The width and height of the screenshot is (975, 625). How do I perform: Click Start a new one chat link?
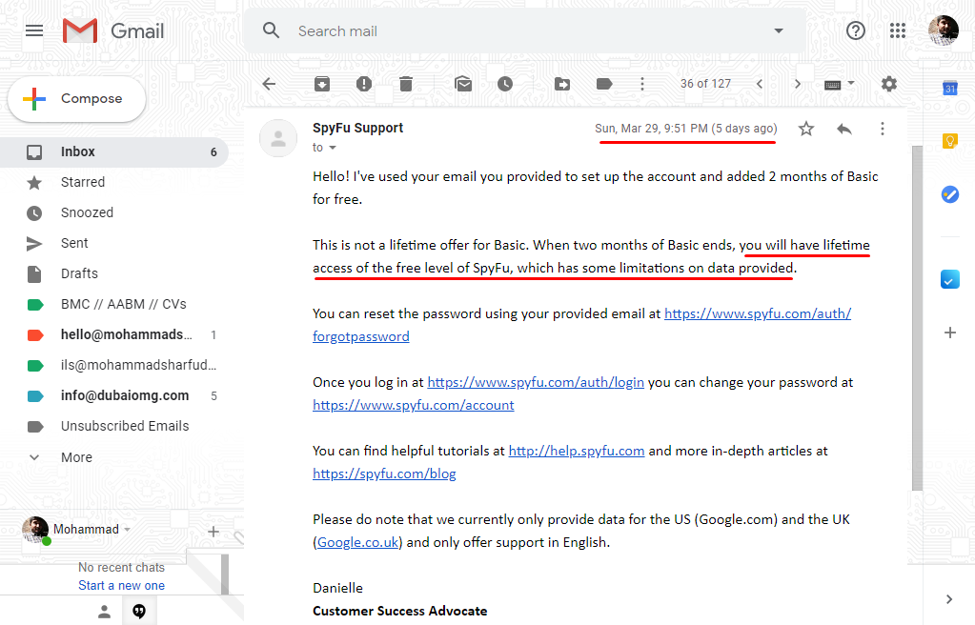pos(121,585)
